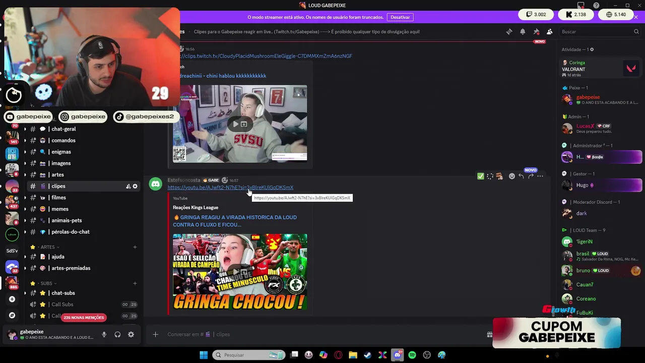
Task: Toggle the member list icon
Action: (x=550, y=31)
